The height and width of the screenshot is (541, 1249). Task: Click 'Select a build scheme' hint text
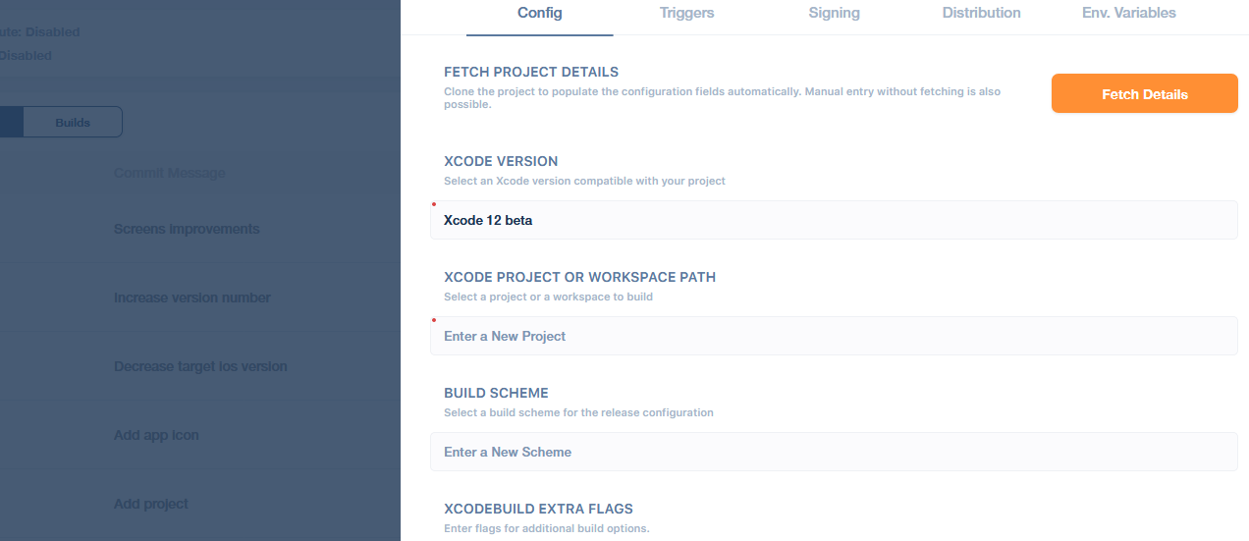pos(578,412)
